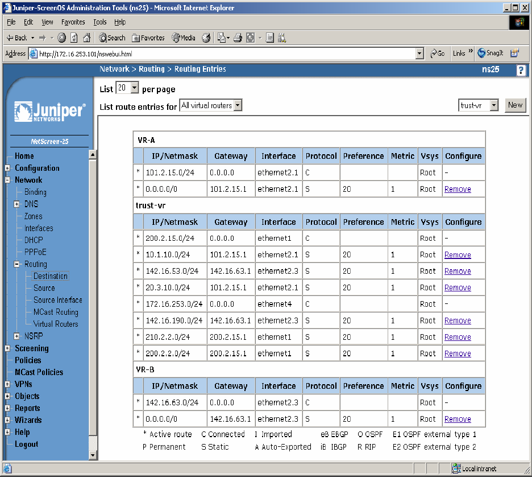This screenshot has height=477, width=532.
Task: Open the Favorites toolbar button
Action: pyautogui.click(x=148, y=38)
